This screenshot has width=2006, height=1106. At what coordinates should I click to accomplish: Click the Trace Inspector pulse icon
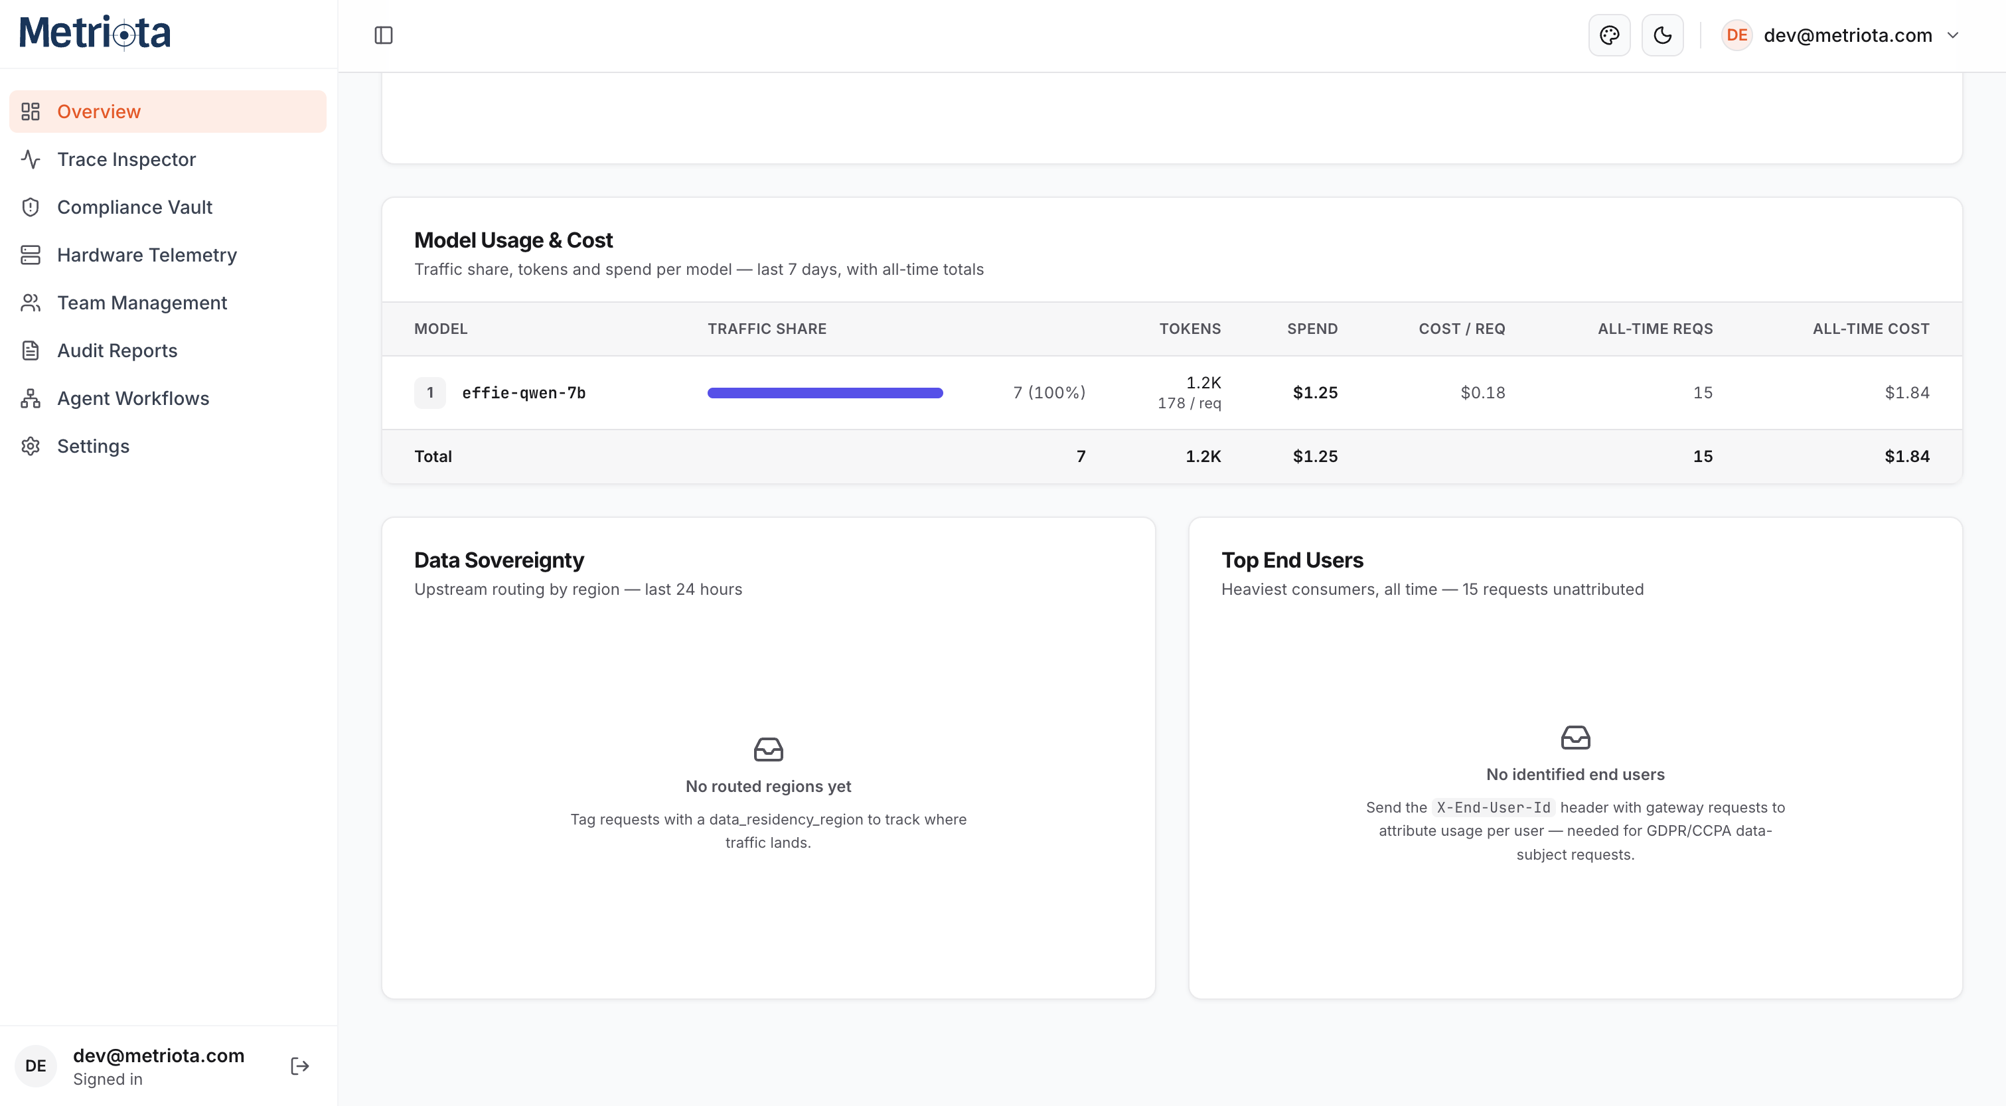click(x=31, y=159)
